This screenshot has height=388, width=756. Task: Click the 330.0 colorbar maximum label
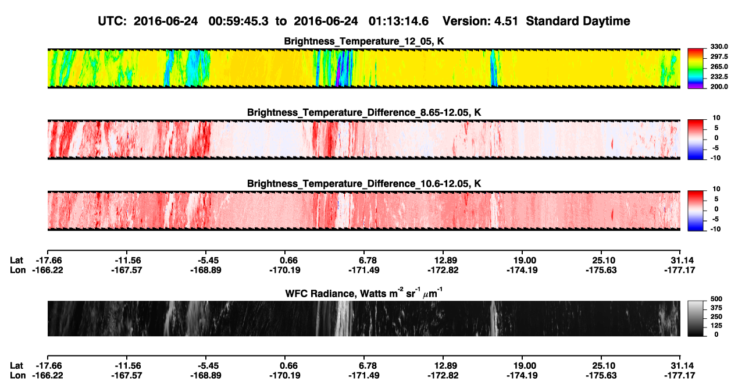[718, 47]
